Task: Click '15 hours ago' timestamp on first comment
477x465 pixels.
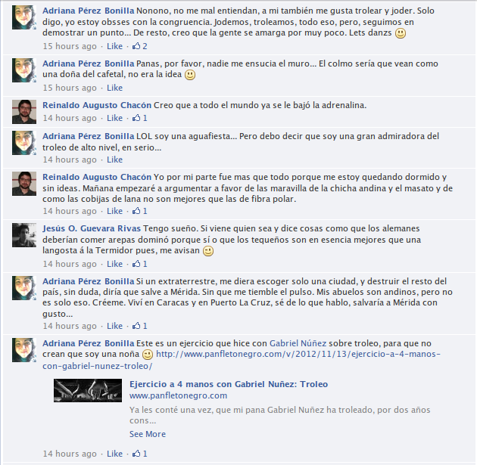Action: [70, 46]
